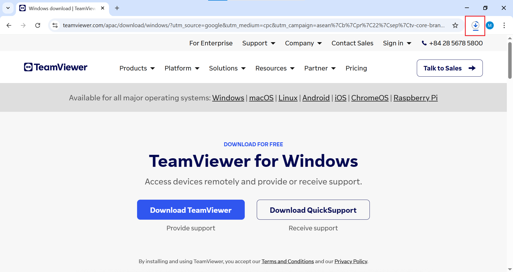
Task: Expand the Support dropdown
Action: coord(258,43)
